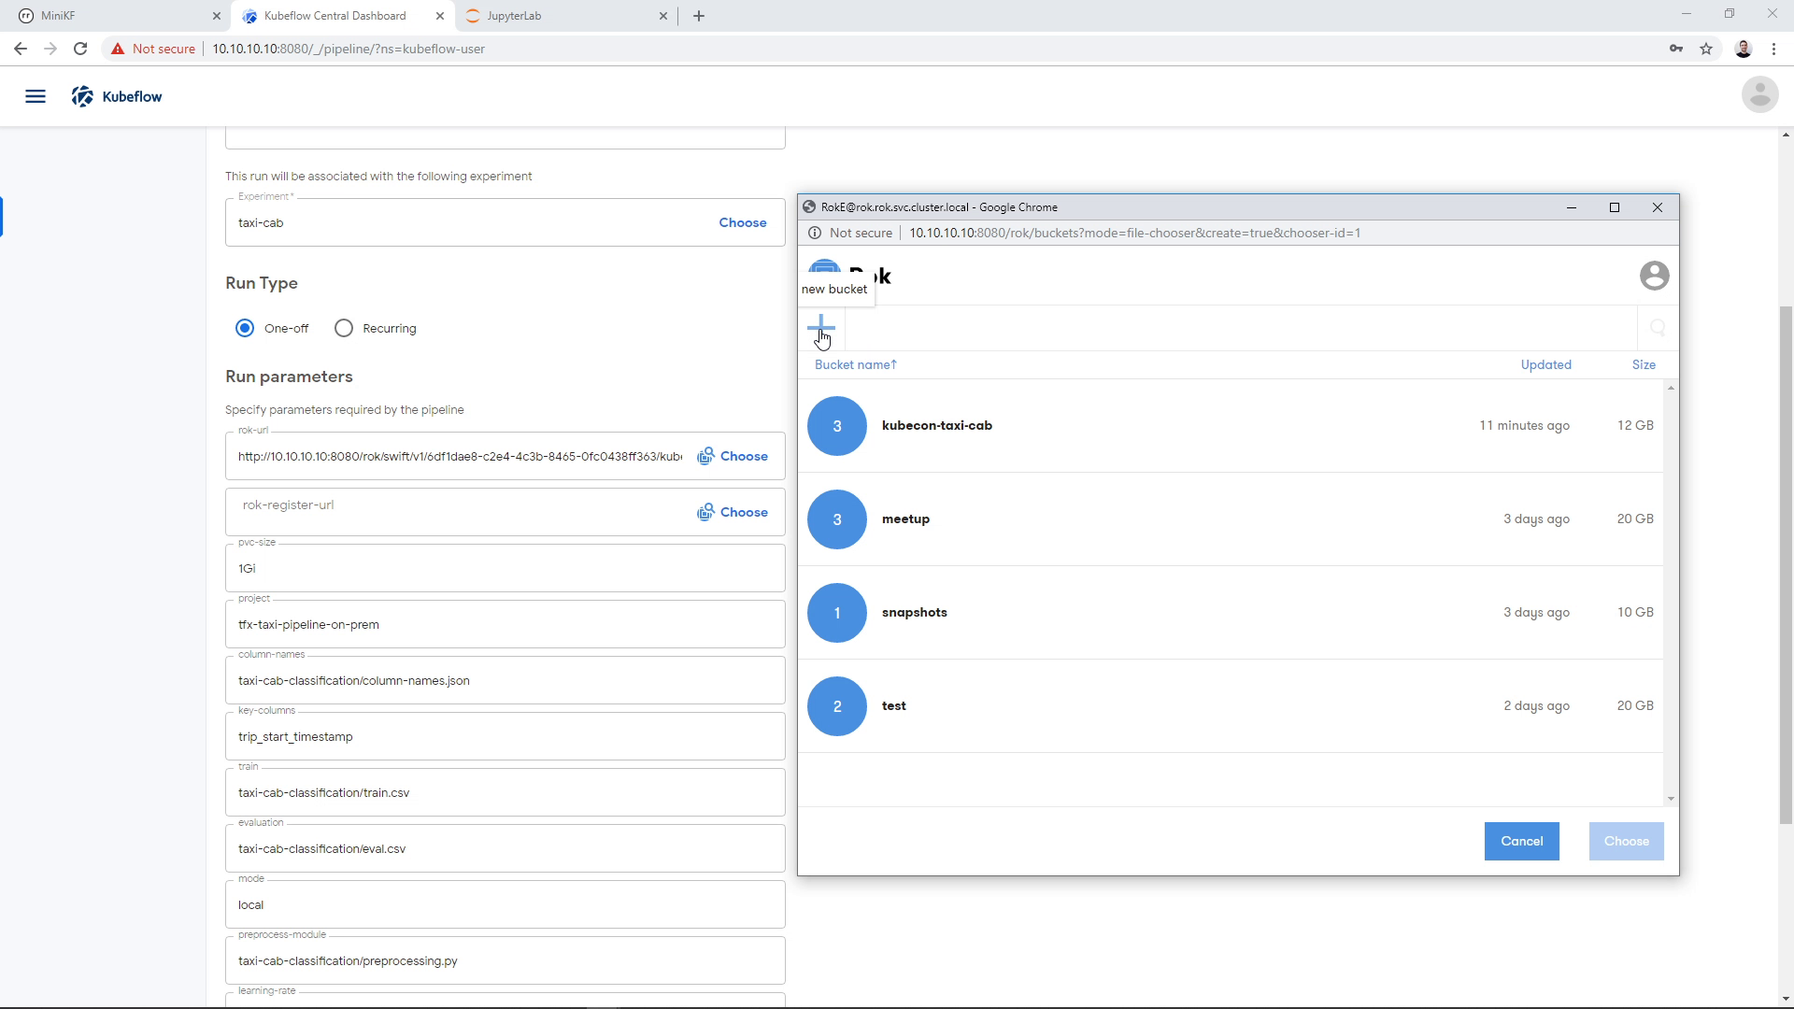
Task: Edit the column-names field
Action: tap(505, 680)
